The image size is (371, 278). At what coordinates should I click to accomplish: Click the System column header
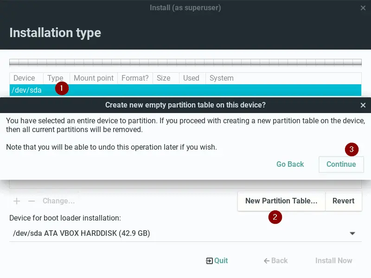(x=283, y=78)
